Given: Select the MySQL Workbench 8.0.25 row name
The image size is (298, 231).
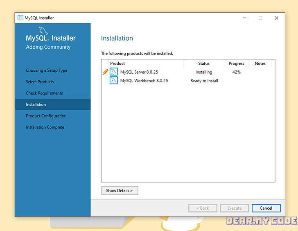Looking at the screenshot, I should [144, 81].
